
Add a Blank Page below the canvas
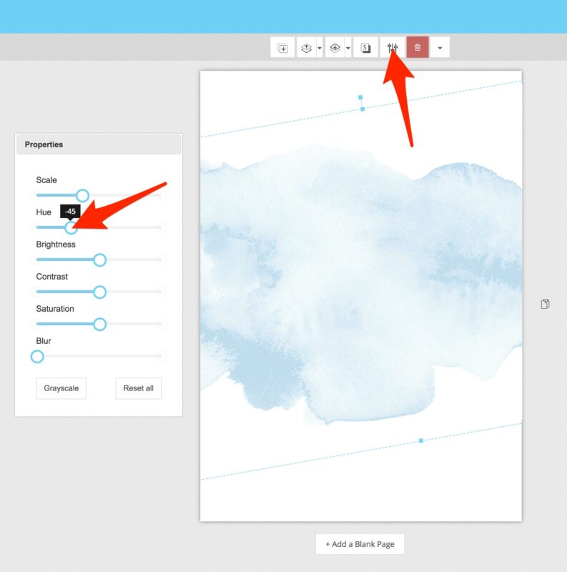(x=360, y=544)
